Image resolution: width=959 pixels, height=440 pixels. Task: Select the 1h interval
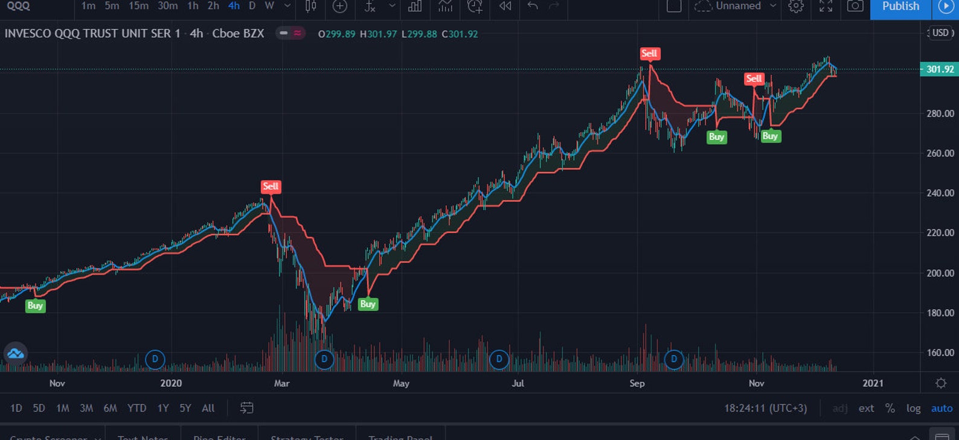click(x=193, y=6)
